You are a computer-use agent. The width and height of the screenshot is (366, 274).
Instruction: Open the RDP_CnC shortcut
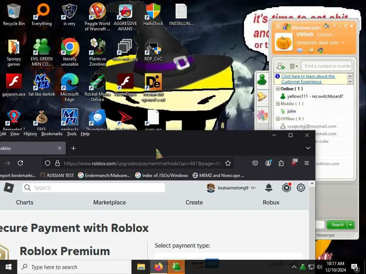coord(153,50)
